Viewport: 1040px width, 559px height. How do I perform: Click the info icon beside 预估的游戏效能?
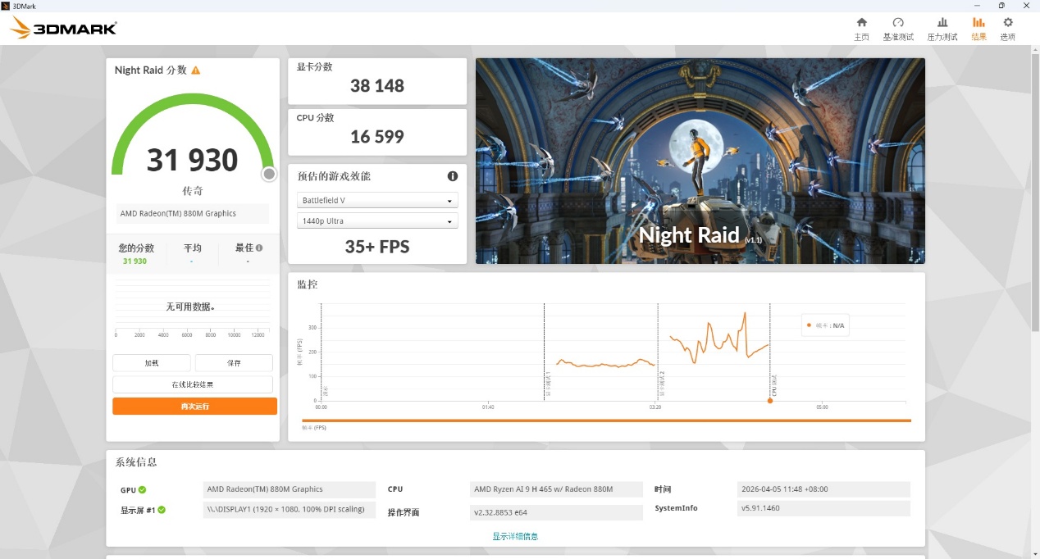click(453, 176)
